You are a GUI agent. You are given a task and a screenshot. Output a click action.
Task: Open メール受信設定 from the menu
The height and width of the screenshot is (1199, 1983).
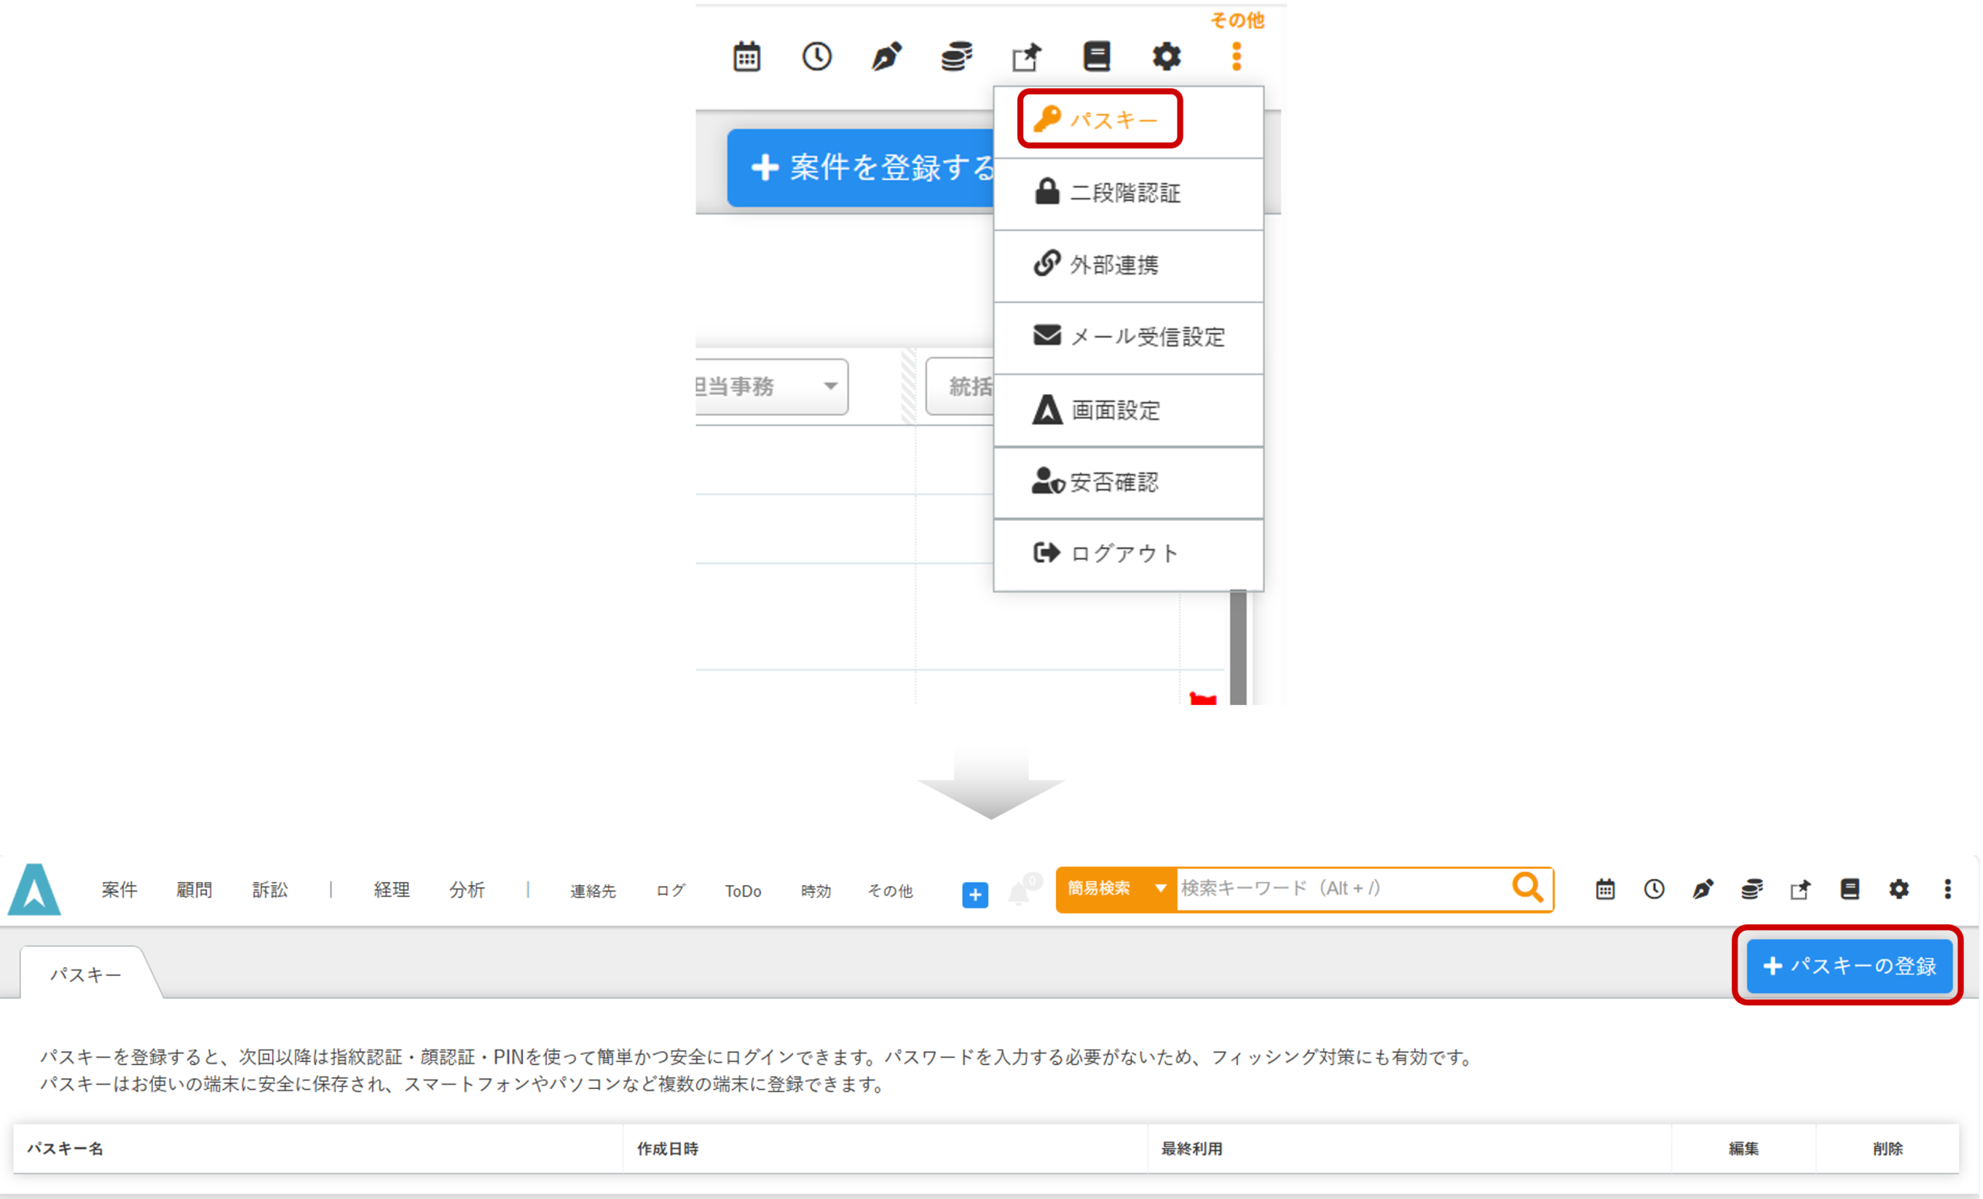click(1128, 336)
